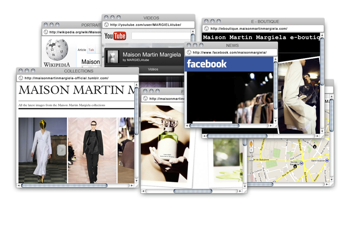
Task: Click the YouTube logo
Action: click(x=115, y=36)
